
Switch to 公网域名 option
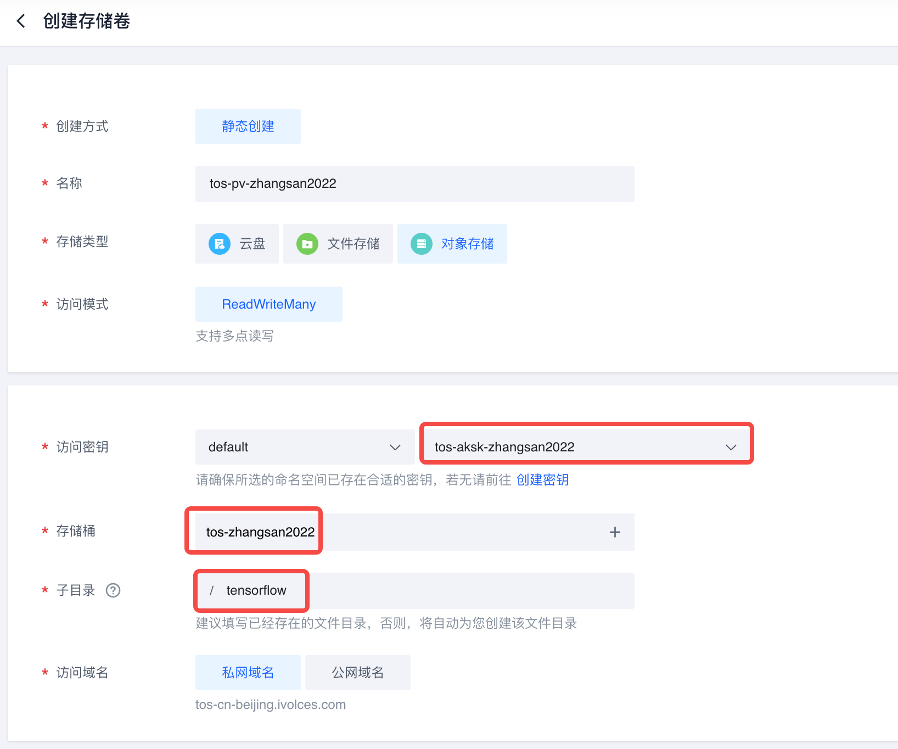click(x=357, y=673)
